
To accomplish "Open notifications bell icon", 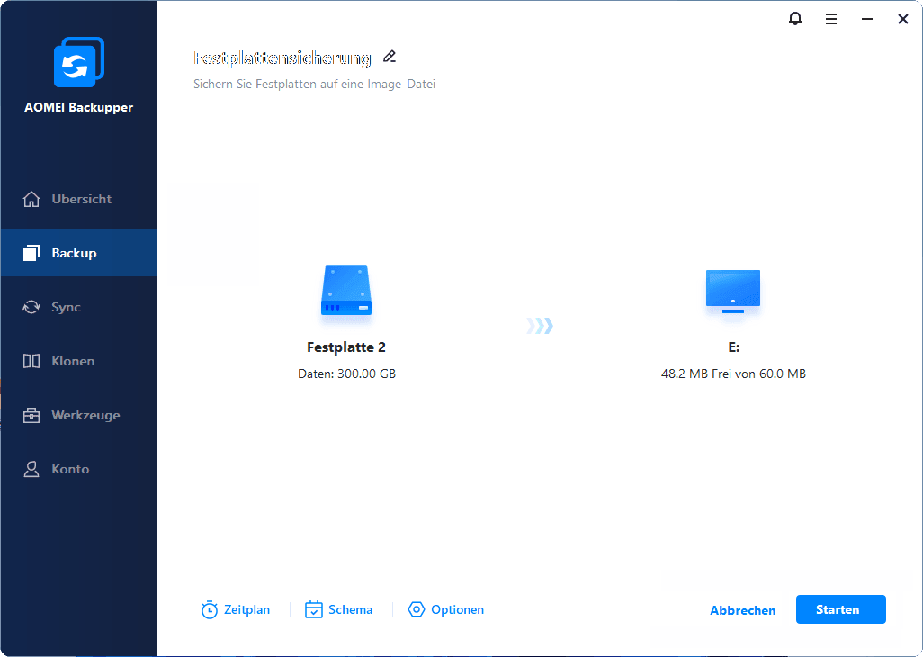I will [794, 19].
